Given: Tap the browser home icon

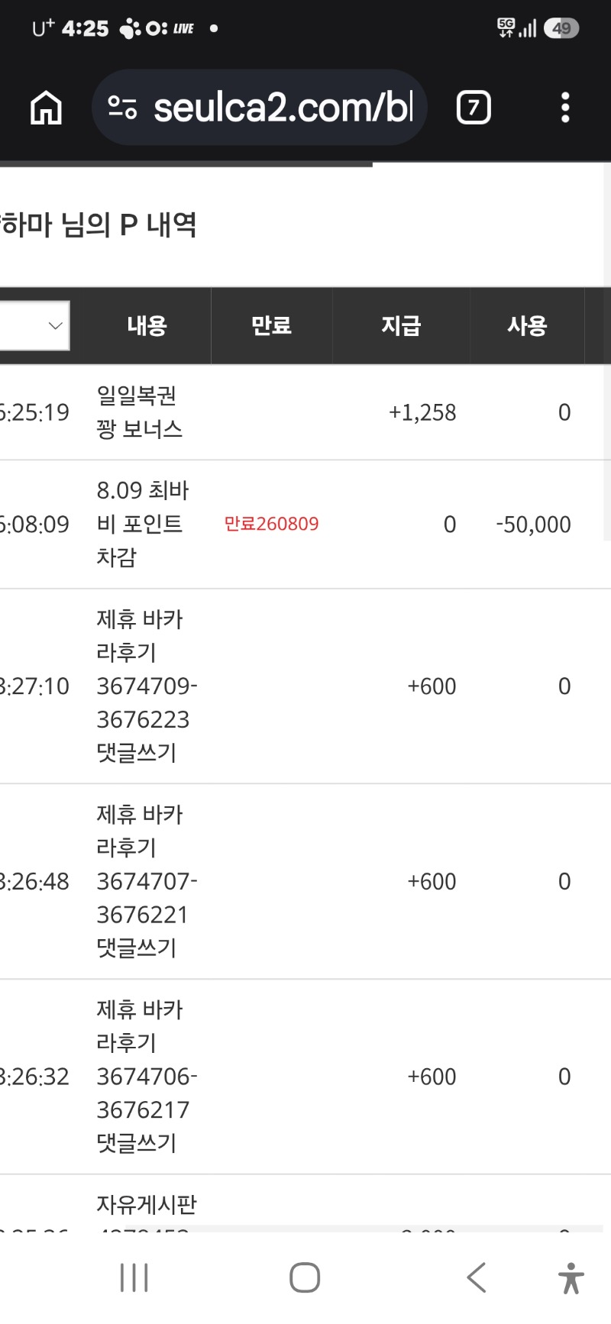Looking at the screenshot, I should [46, 108].
